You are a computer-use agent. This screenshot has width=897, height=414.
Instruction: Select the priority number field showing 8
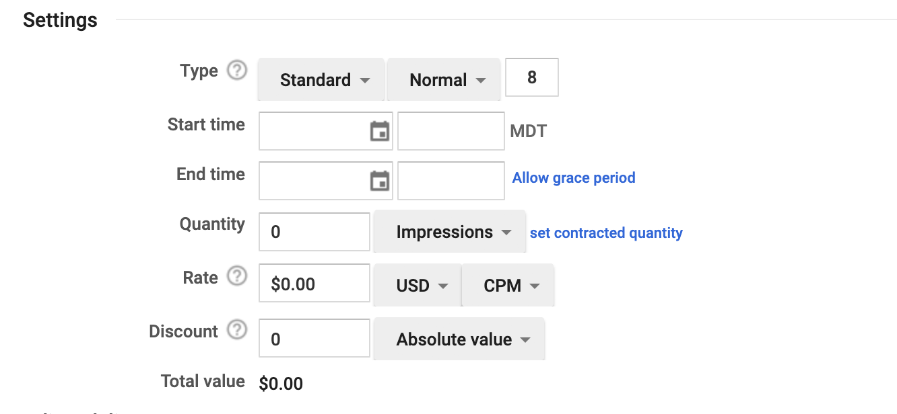531,77
